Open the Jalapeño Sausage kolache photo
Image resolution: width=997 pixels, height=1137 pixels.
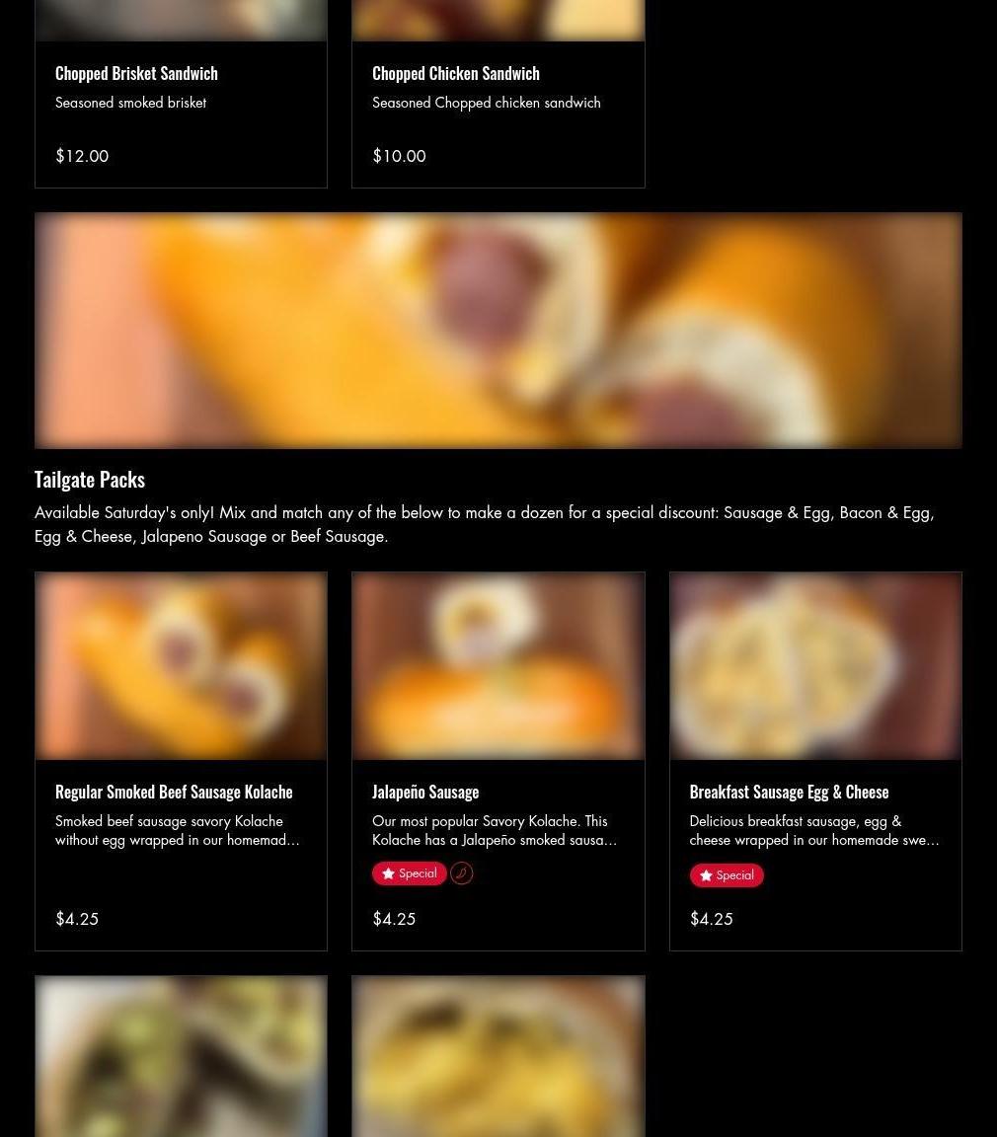pyautogui.click(x=498, y=665)
